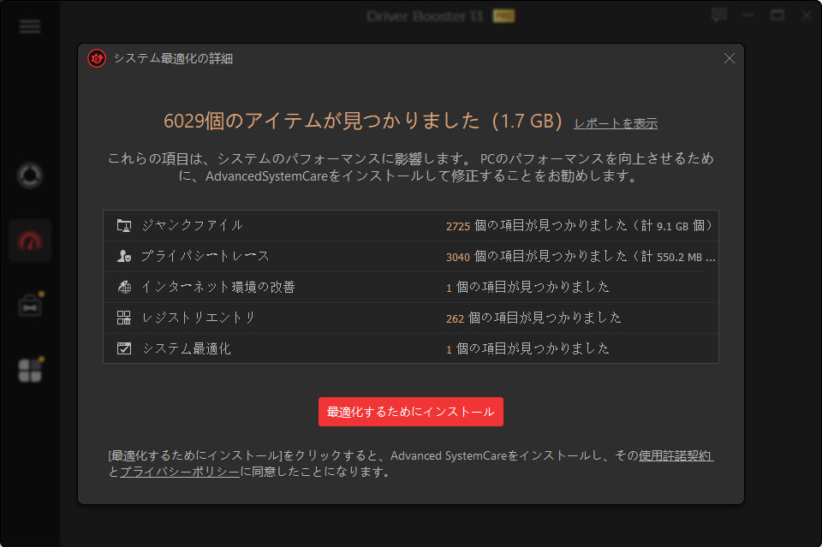Screen dimensions: 822x547
Task: Click the システム最適化 checkmark icon
Action: click(123, 348)
